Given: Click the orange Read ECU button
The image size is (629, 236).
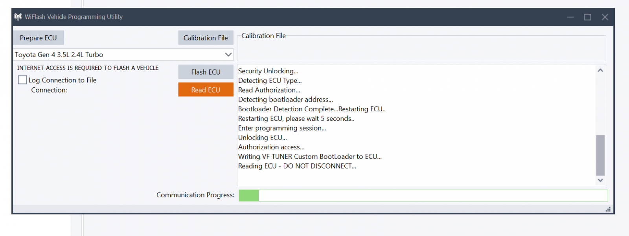Looking at the screenshot, I should [206, 90].
